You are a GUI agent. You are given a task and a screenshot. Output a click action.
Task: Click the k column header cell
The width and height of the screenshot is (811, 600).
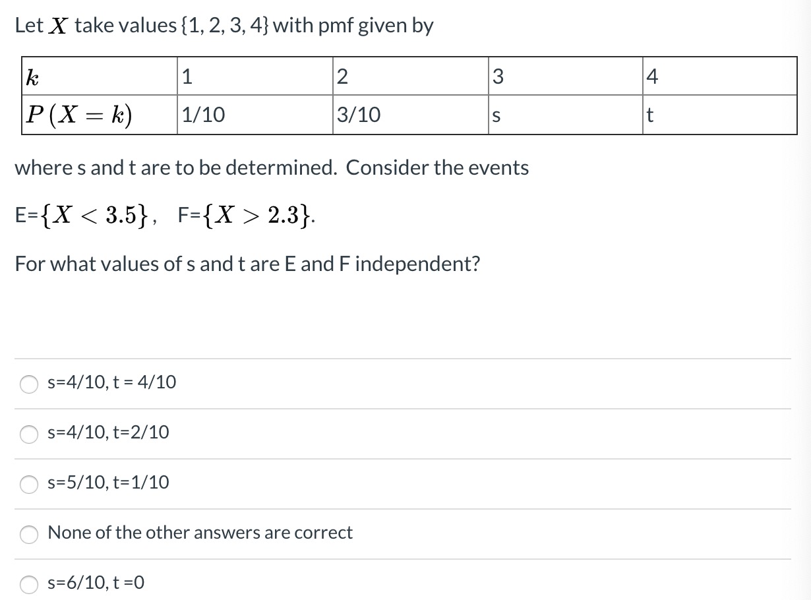coord(100,76)
